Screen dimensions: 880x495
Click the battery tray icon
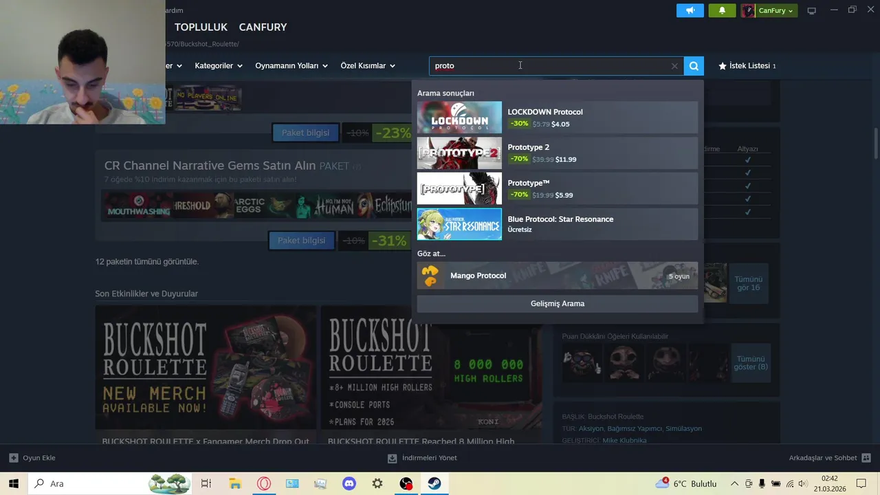click(x=776, y=484)
